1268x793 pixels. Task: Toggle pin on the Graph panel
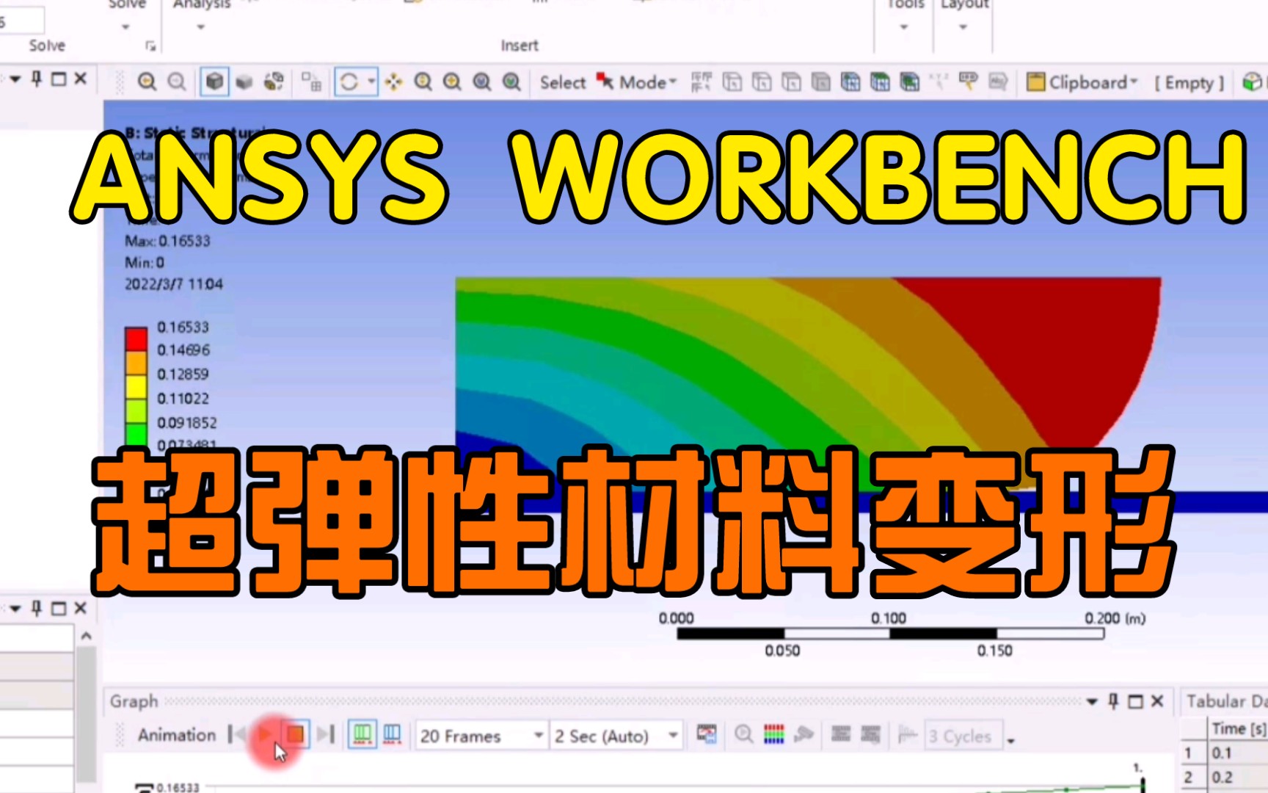coord(1113,701)
